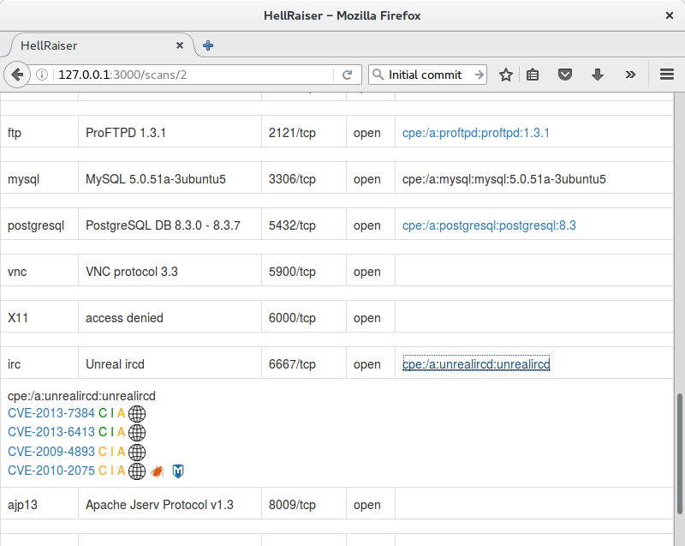Reload the page with the refresh button
Screen dimensions: 685x546
(x=348, y=75)
